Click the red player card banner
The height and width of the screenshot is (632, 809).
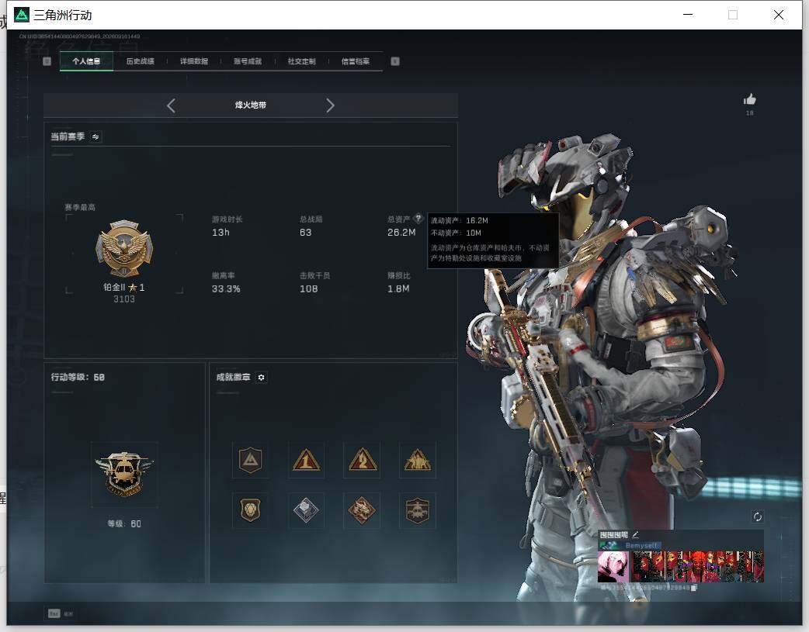(x=697, y=567)
